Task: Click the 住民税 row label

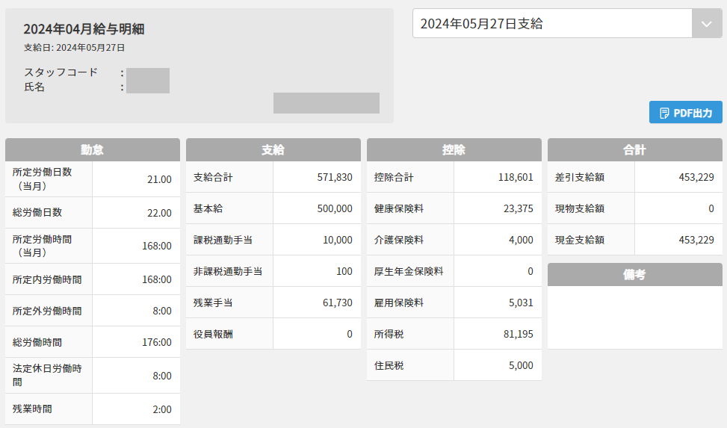Action: click(389, 366)
